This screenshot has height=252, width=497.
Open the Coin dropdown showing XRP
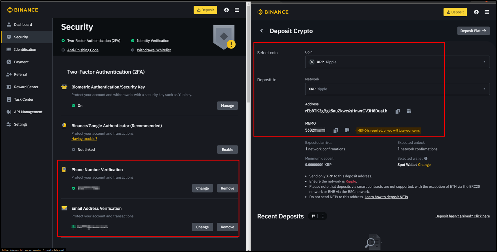coord(397,62)
